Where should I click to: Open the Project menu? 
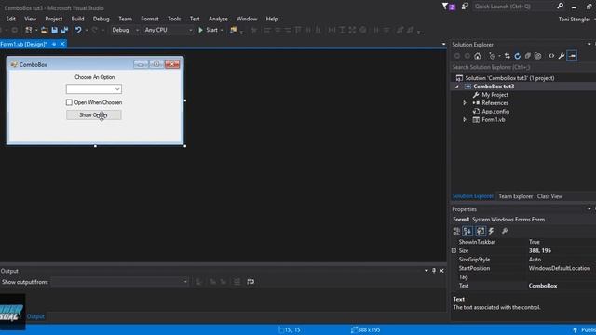point(54,19)
